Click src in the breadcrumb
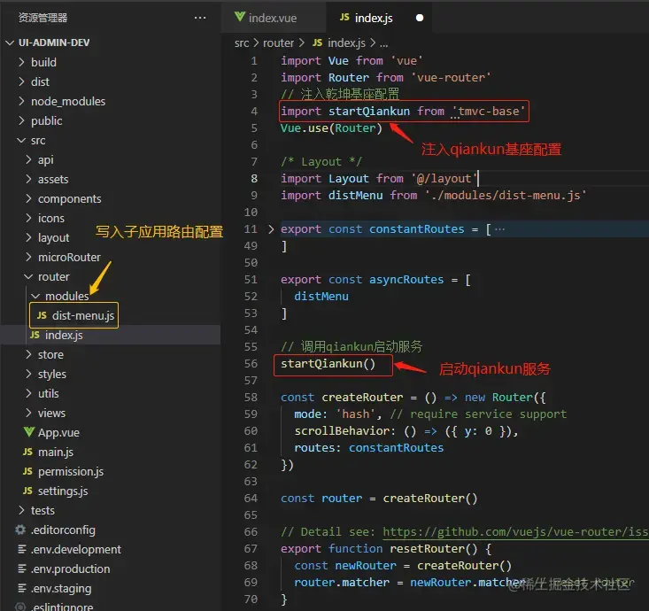Image resolution: width=649 pixels, height=611 pixels. (242, 43)
